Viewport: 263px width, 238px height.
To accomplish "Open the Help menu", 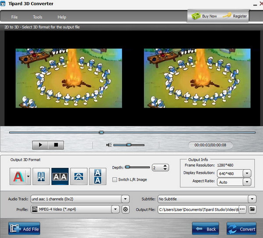I will pos(62,17).
